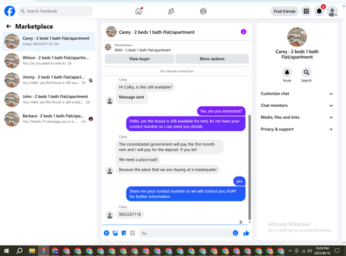Image resolution: width=346 pixels, height=256 pixels.
Task: Click the 'We need a place bad!' message
Action: [138, 159]
